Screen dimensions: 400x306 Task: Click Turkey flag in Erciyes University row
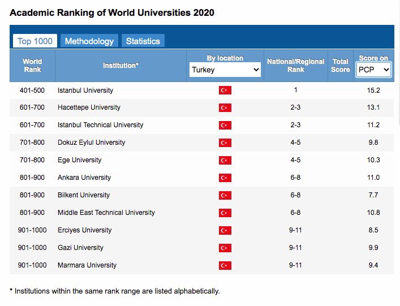225,230
